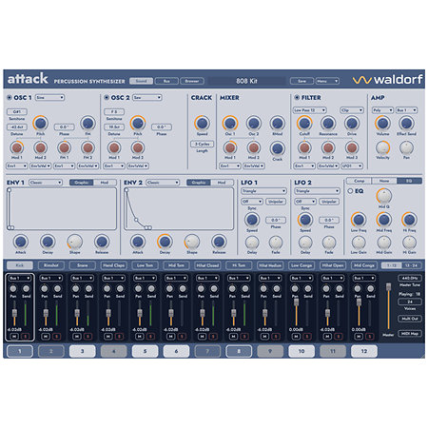The height and width of the screenshot is (428, 428).
Task: Open the Low Pass filter type dropdown
Action: coord(309,110)
